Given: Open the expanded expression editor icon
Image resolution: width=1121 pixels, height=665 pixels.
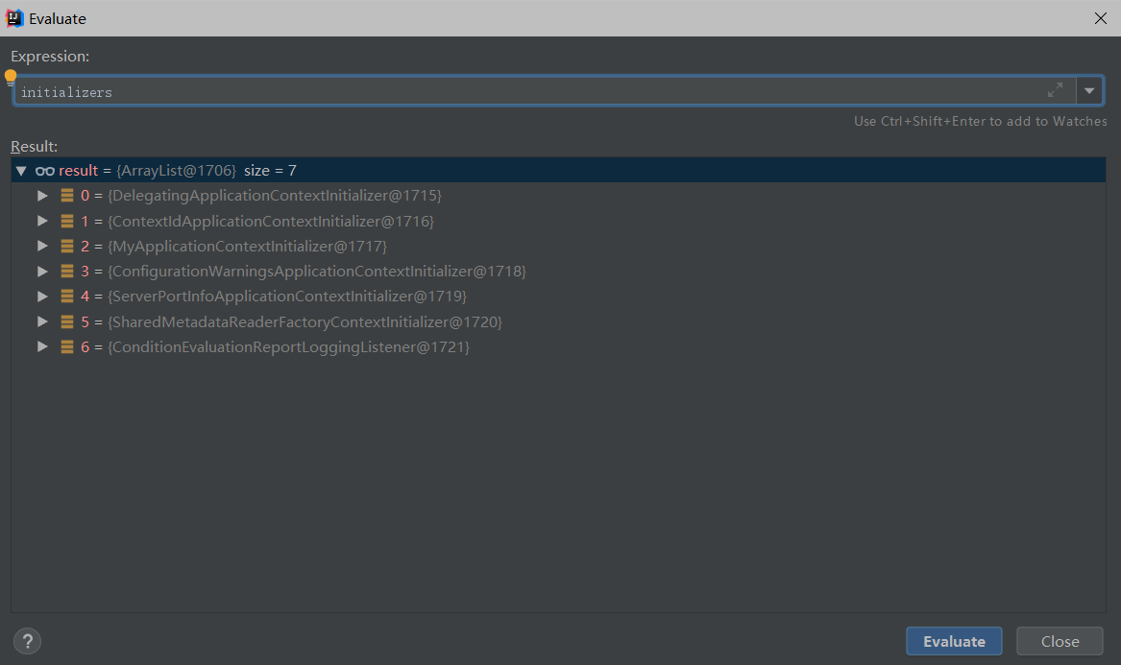Looking at the screenshot, I should [1055, 89].
